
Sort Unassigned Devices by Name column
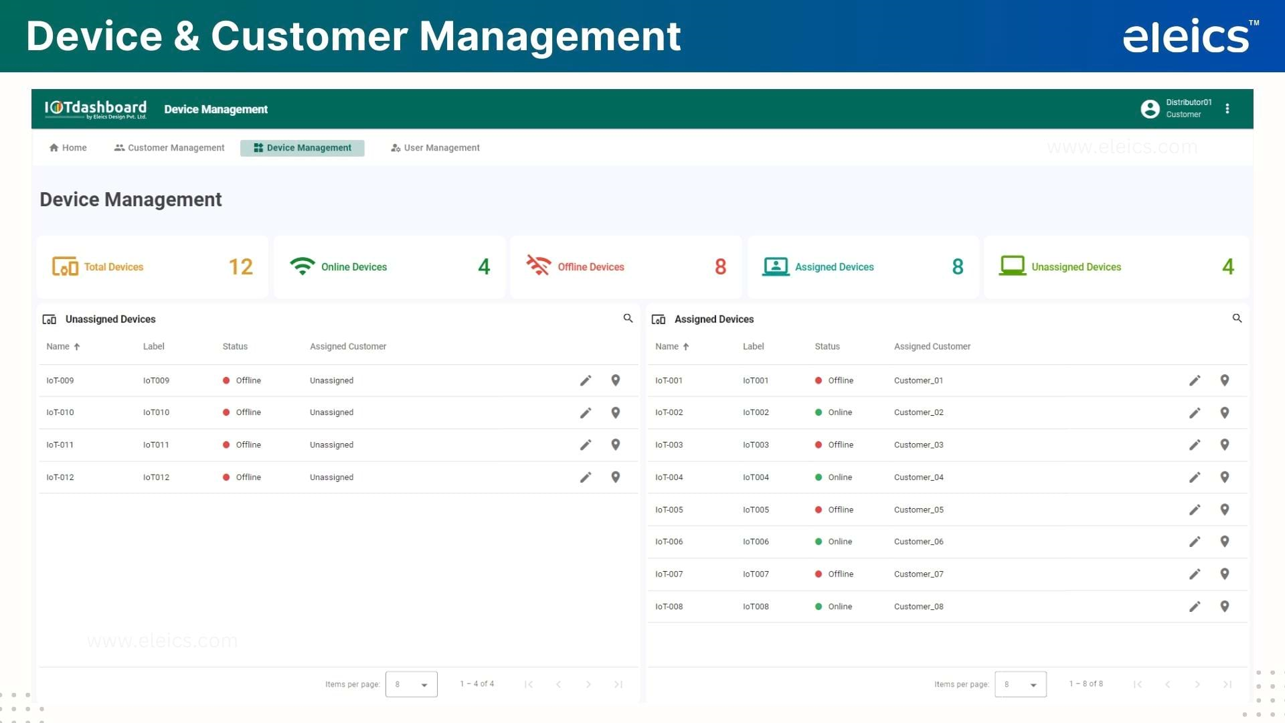pos(64,347)
